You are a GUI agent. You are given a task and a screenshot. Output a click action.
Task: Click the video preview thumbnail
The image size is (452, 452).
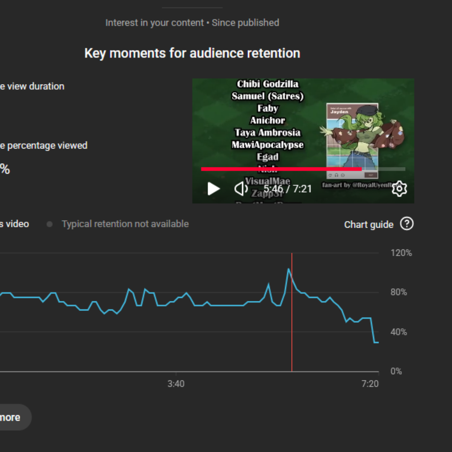[x=303, y=141]
